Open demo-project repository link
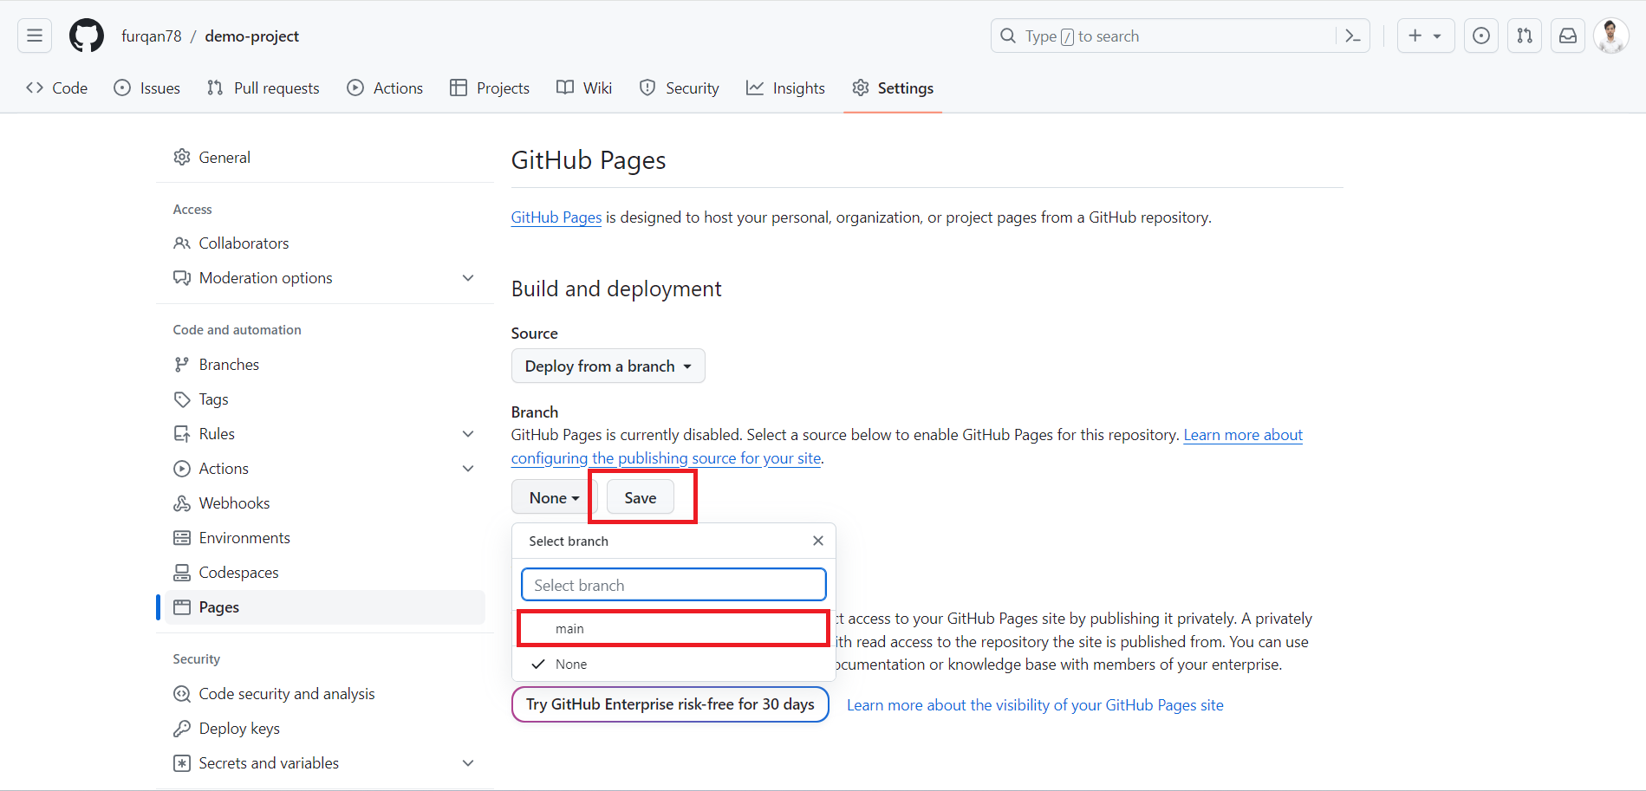 coord(252,36)
